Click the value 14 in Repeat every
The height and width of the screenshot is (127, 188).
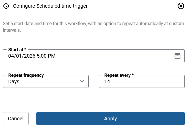pyautogui.click(x=107, y=82)
